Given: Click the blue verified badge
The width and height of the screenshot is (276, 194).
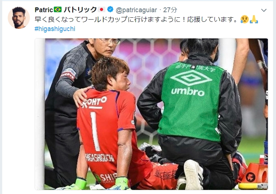Looking at the screenshot, I should (x=111, y=10).
